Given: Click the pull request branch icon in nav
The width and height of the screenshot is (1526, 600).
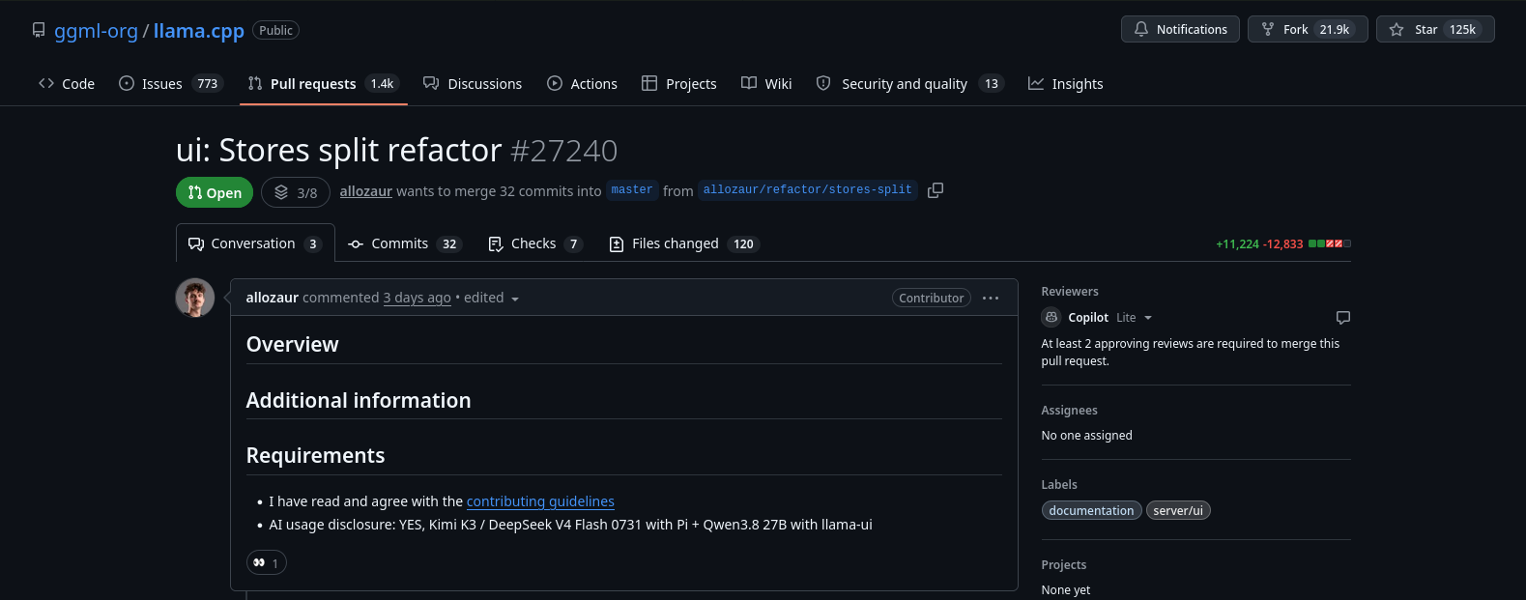Looking at the screenshot, I should 255,84.
